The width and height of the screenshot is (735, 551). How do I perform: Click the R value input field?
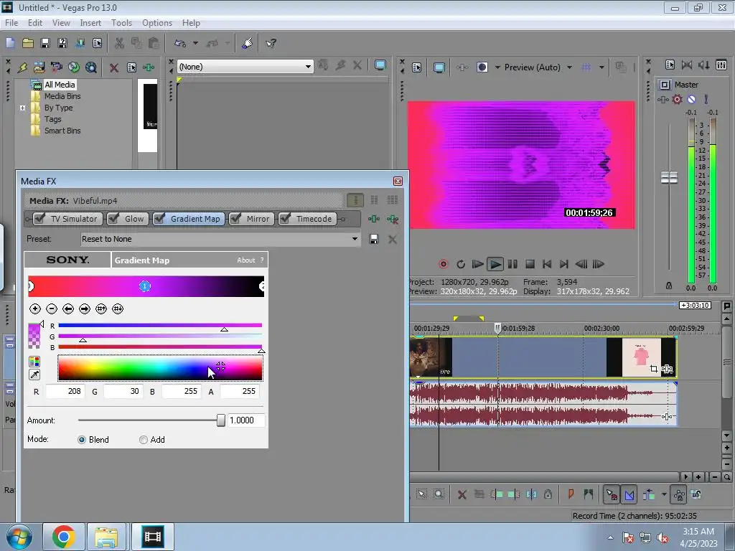point(65,391)
